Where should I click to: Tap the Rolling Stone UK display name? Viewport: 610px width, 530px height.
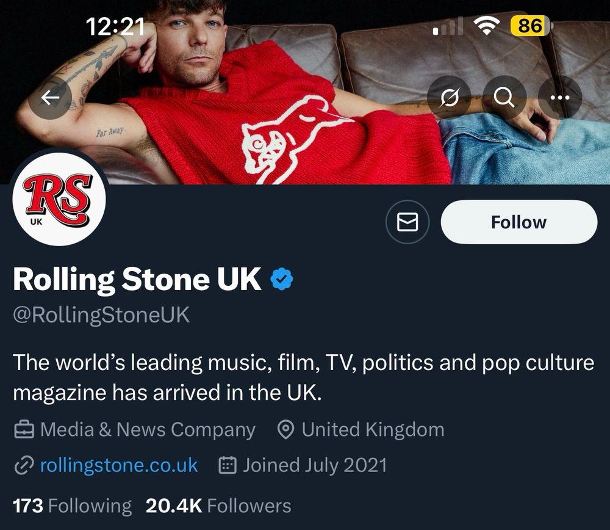[137, 279]
